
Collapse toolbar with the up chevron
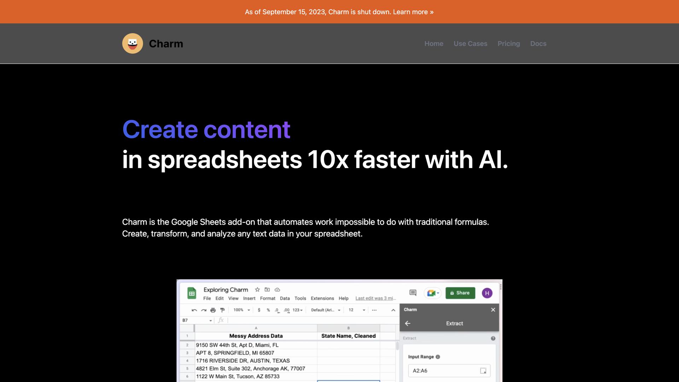(x=393, y=310)
